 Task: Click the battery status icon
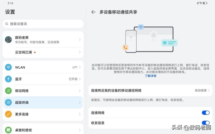click(205, 3)
